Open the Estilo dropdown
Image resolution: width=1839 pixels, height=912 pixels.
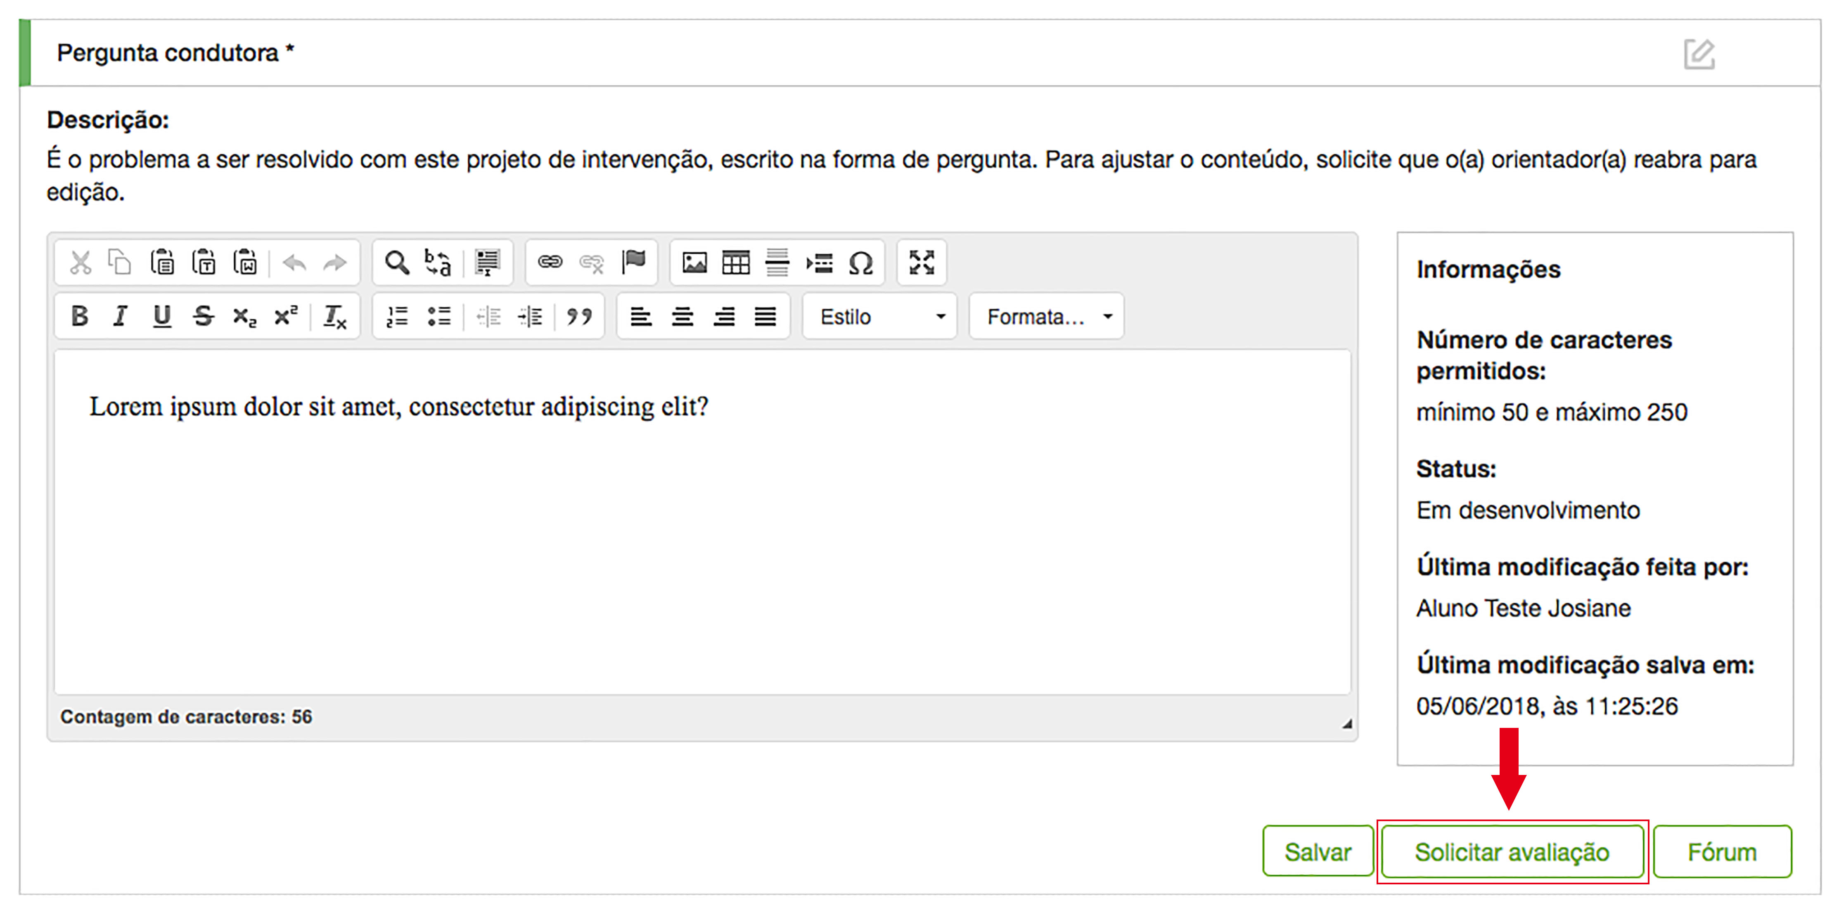(x=879, y=316)
